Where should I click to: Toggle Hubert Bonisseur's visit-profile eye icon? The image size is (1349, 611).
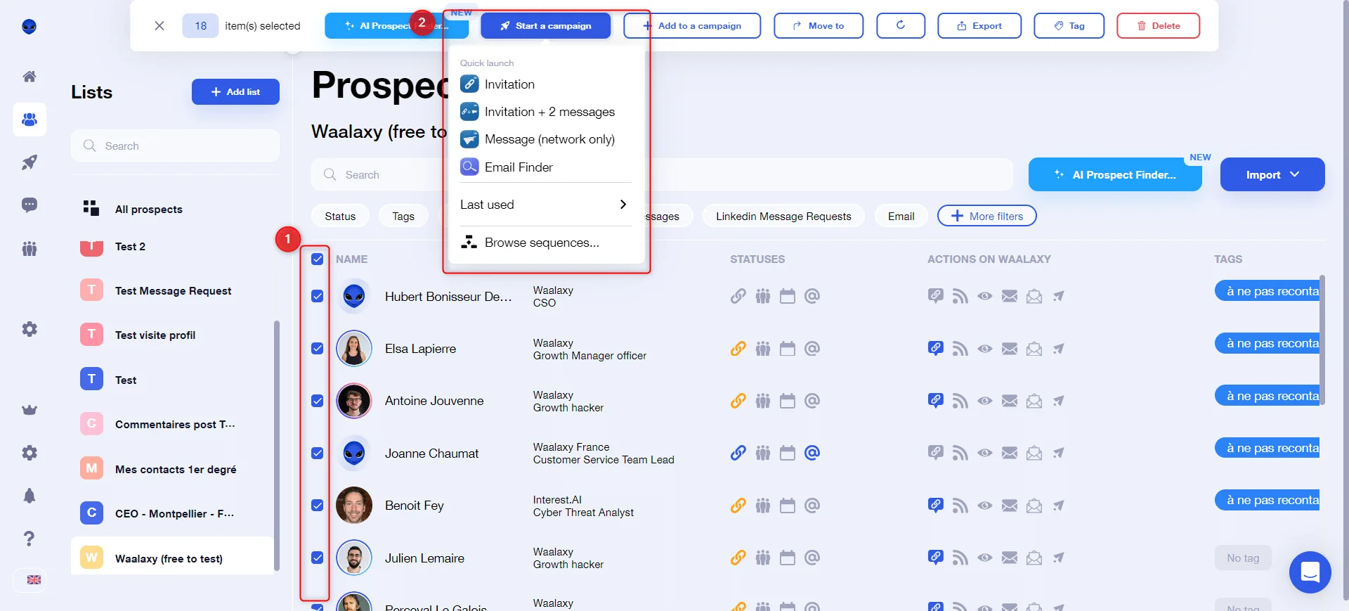985,297
